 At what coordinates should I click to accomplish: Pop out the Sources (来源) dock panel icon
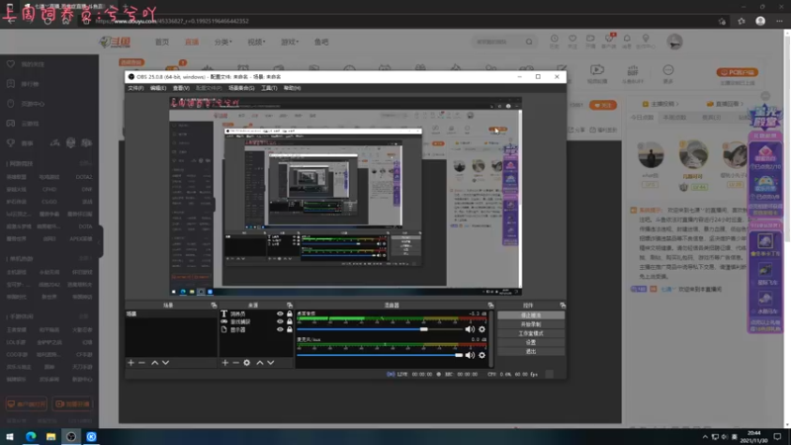pyautogui.click(x=290, y=306)
